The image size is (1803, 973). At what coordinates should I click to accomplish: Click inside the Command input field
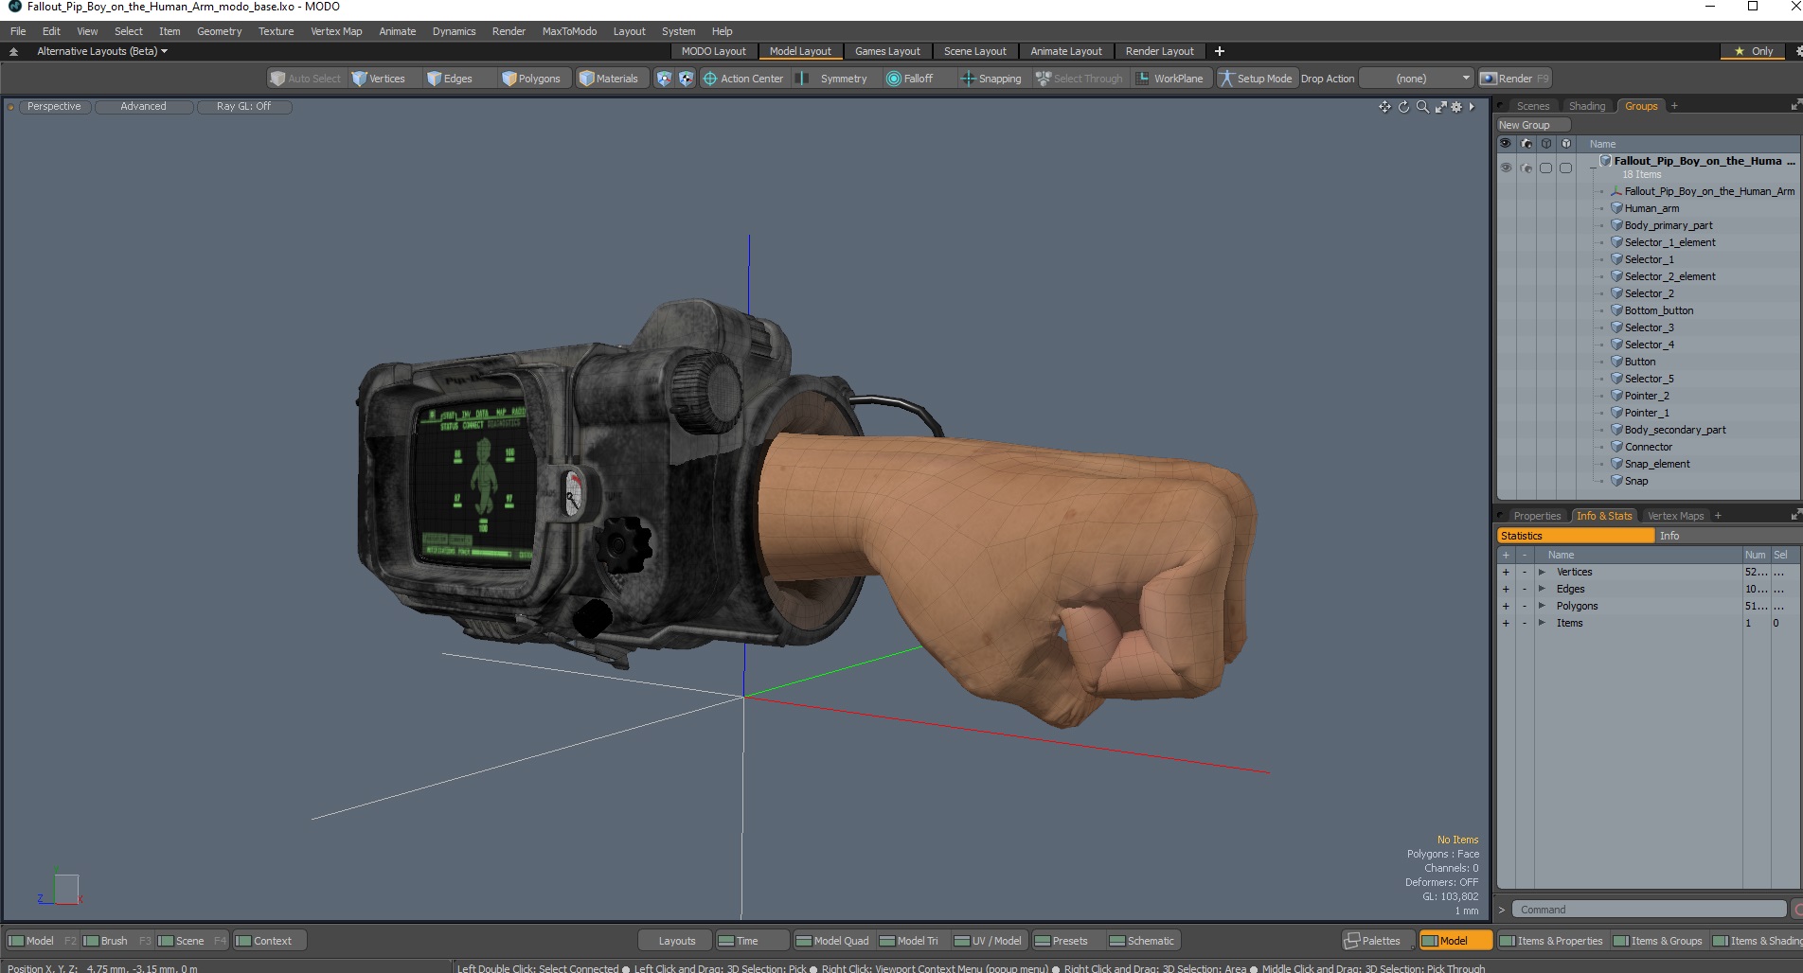point(1649,910)
